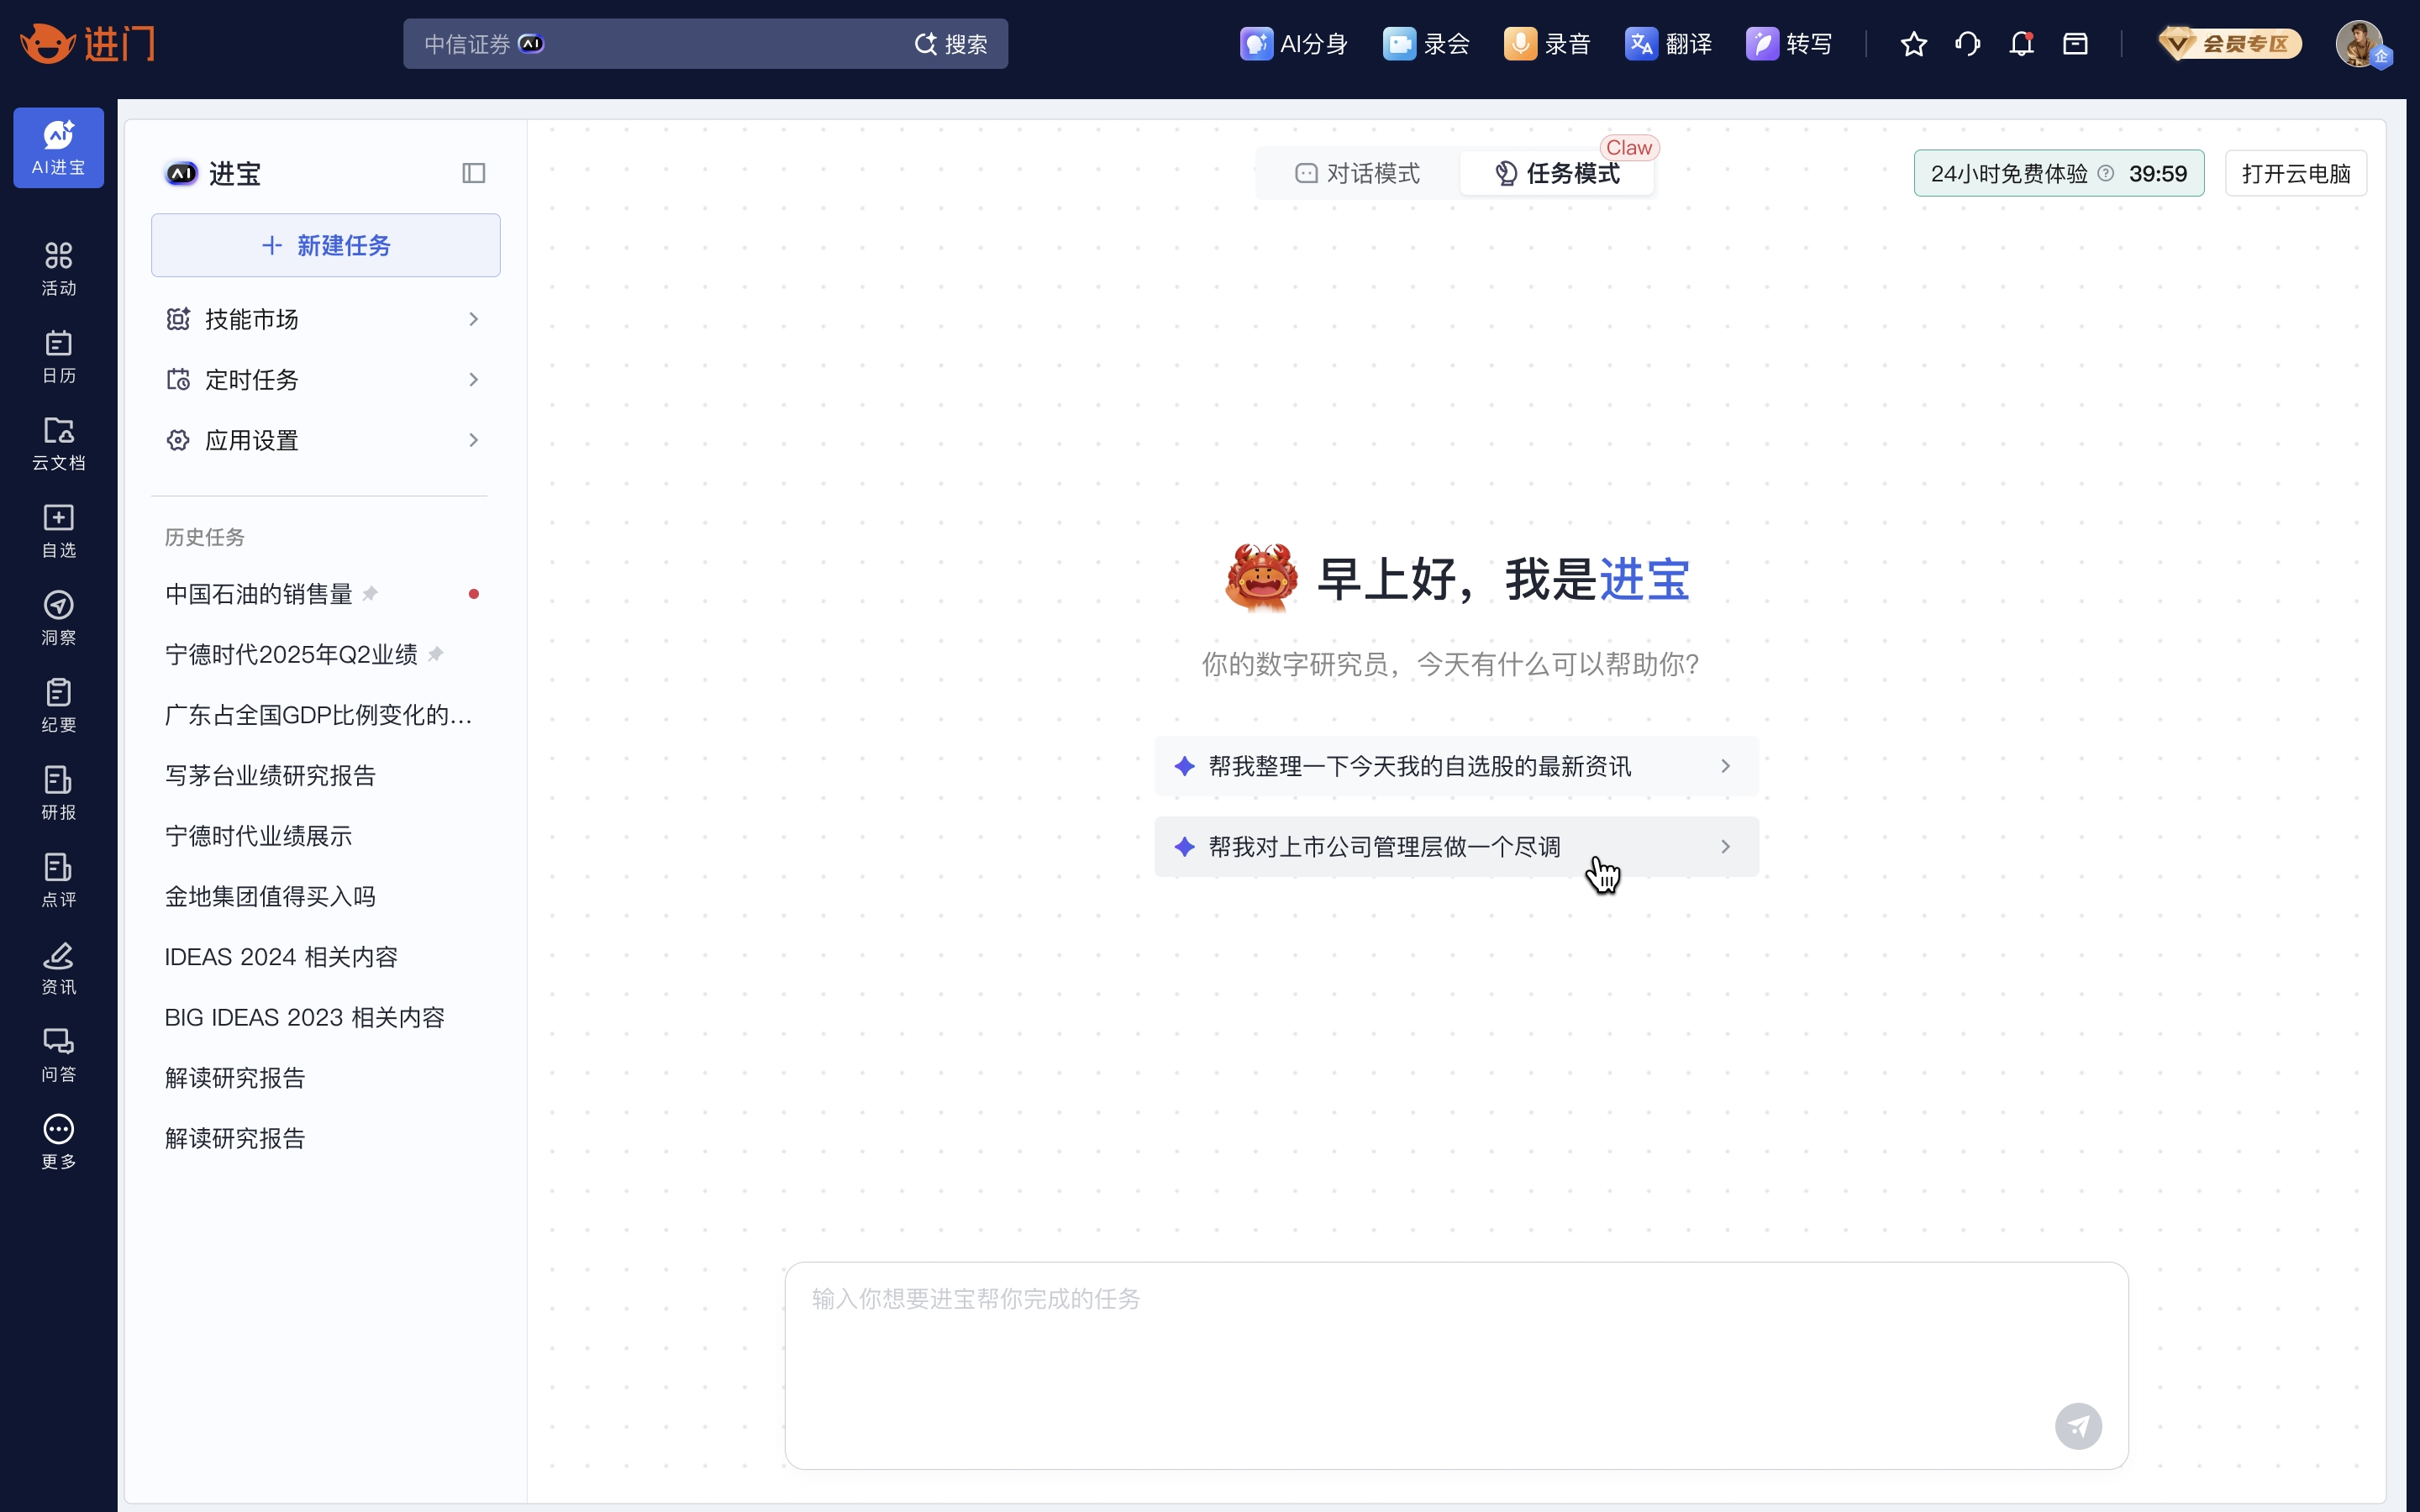Open 录音 recording tool

pos(1547,44)
